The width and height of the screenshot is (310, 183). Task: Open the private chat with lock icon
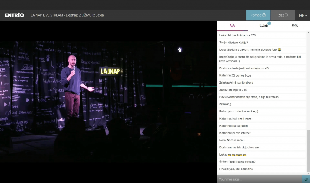tap(264, 26)
